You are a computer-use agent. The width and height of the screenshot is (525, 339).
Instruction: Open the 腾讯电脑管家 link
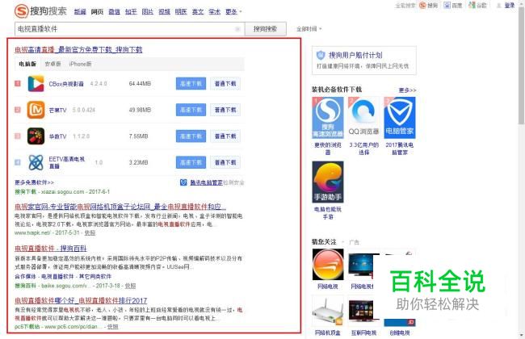pyautogui.click(x=206, y=182)
